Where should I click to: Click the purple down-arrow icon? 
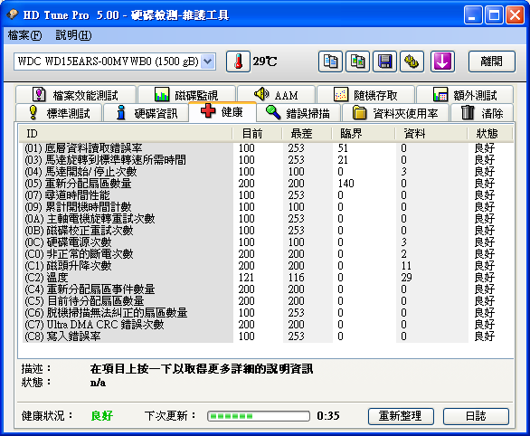[x=442, y=62]
